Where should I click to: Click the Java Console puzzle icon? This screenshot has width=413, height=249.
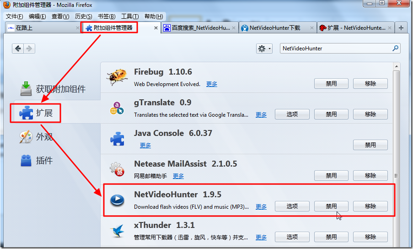(117, 139)
